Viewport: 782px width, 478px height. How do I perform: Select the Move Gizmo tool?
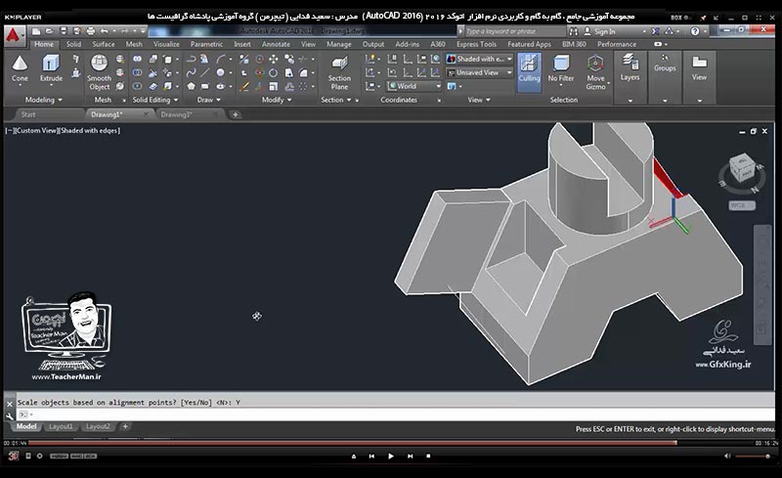pos(595,73)
